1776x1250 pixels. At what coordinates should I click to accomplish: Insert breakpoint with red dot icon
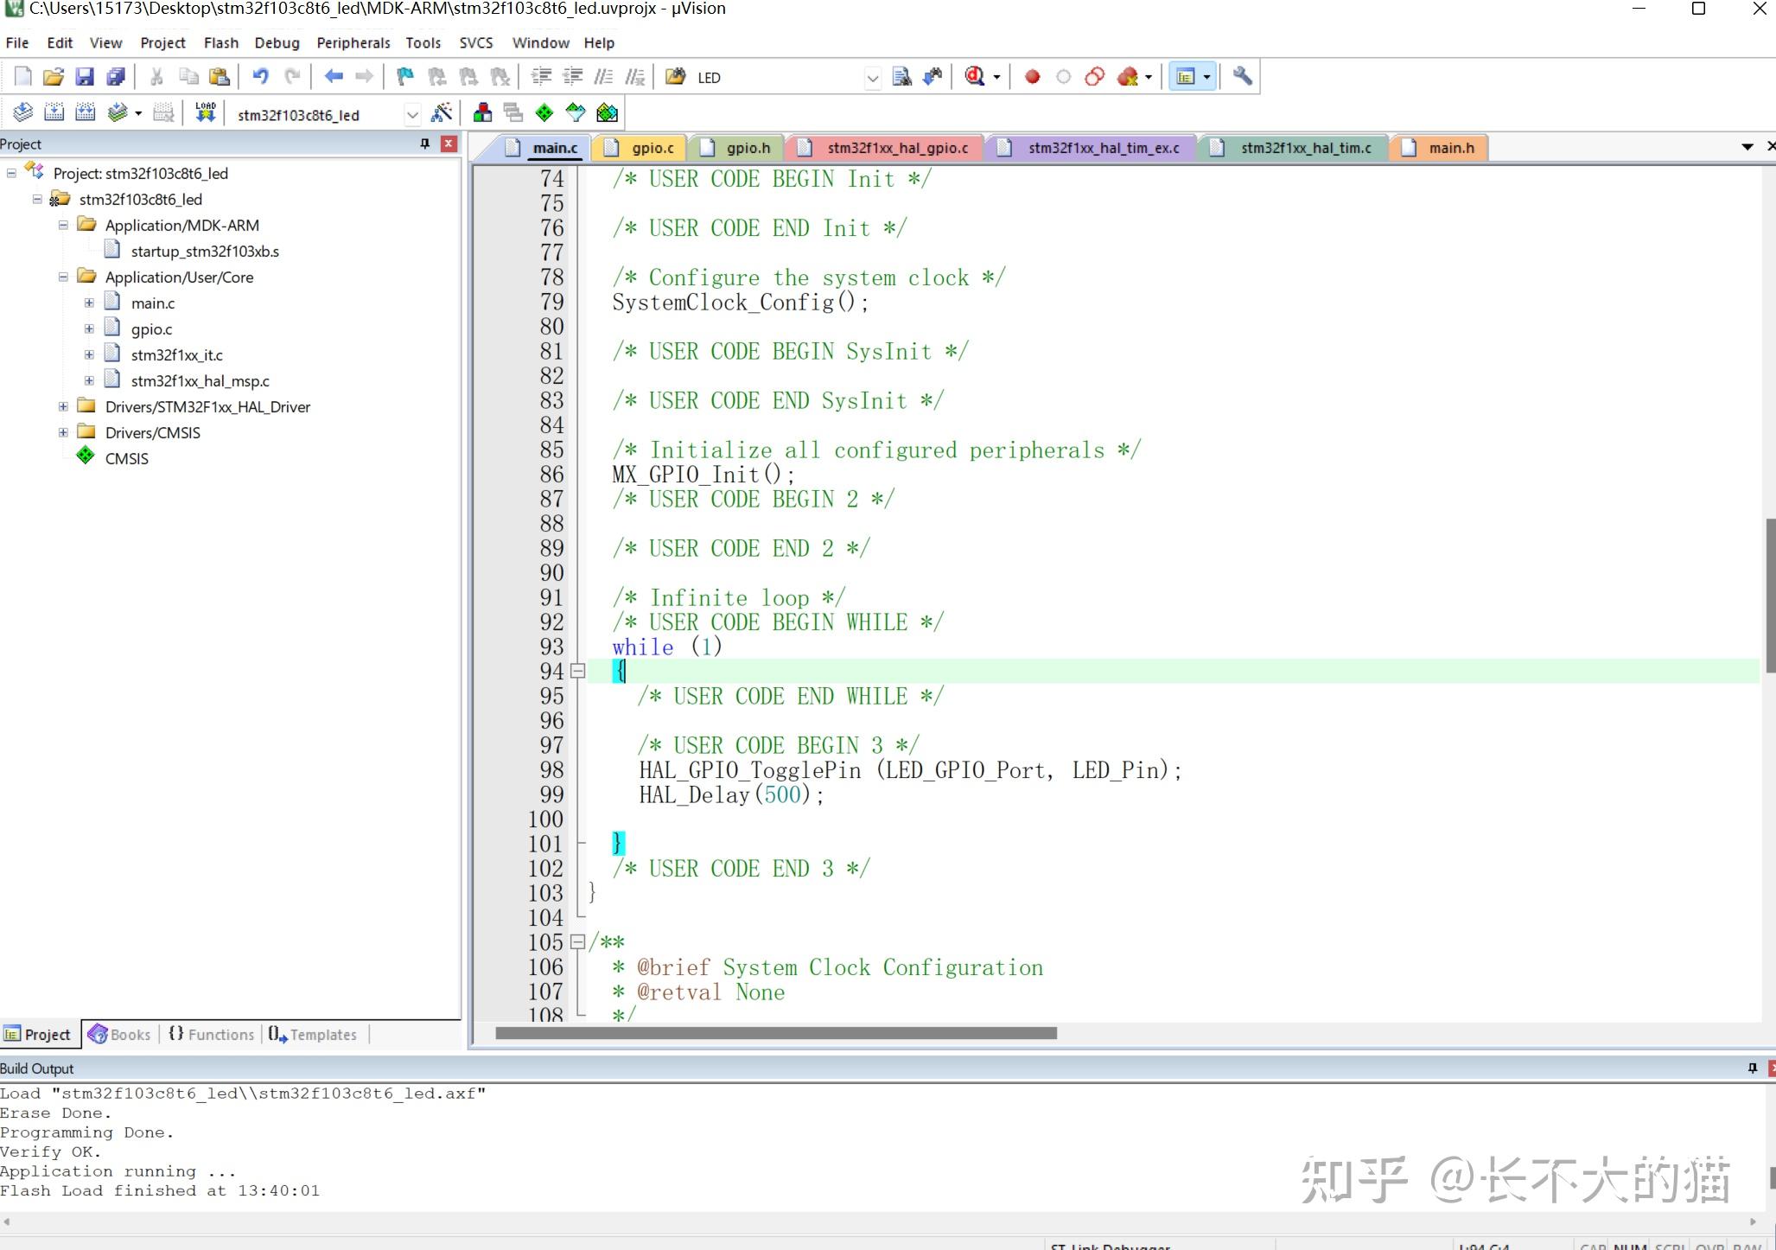click(x=1032, y=77)
